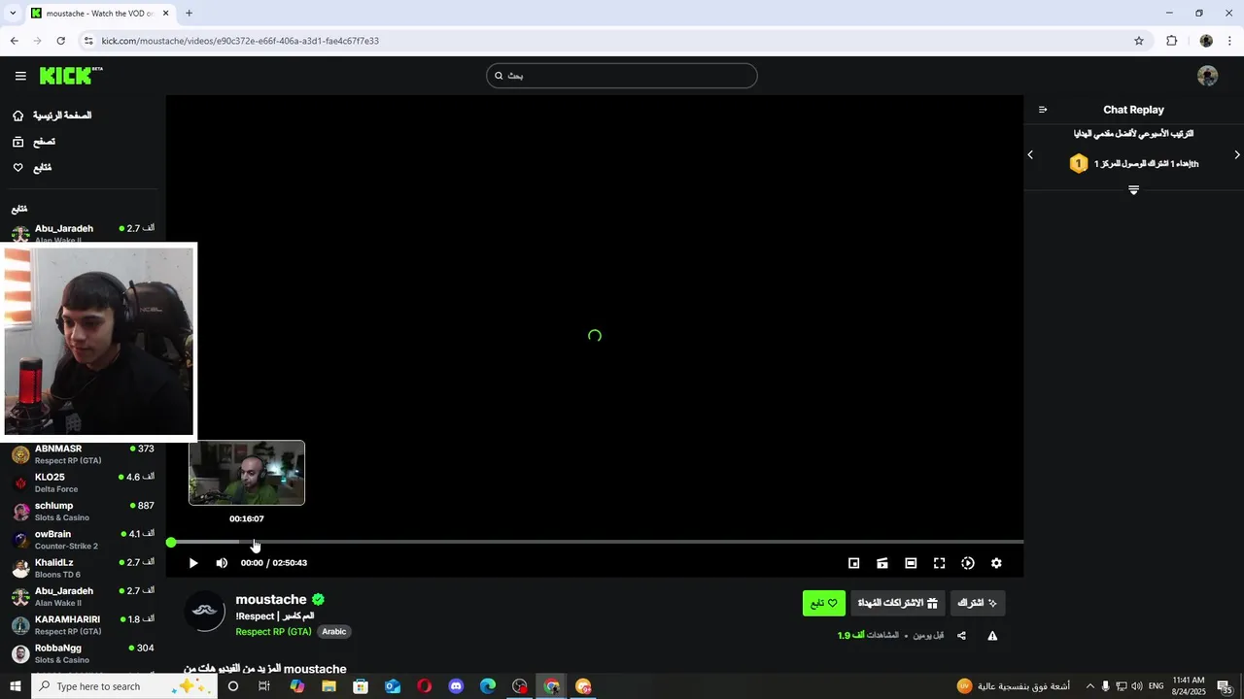The image size is (1244, 699).
Task: Open RobbaNgg channel in sidebar
Action: (83, 653)
